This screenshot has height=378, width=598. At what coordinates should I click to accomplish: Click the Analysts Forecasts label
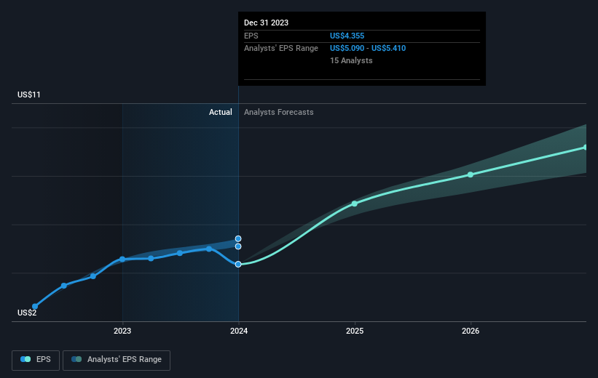click(x=279, y=112)
